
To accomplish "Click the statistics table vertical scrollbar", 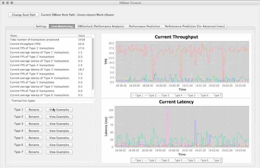I will click(x=93, y=65).
